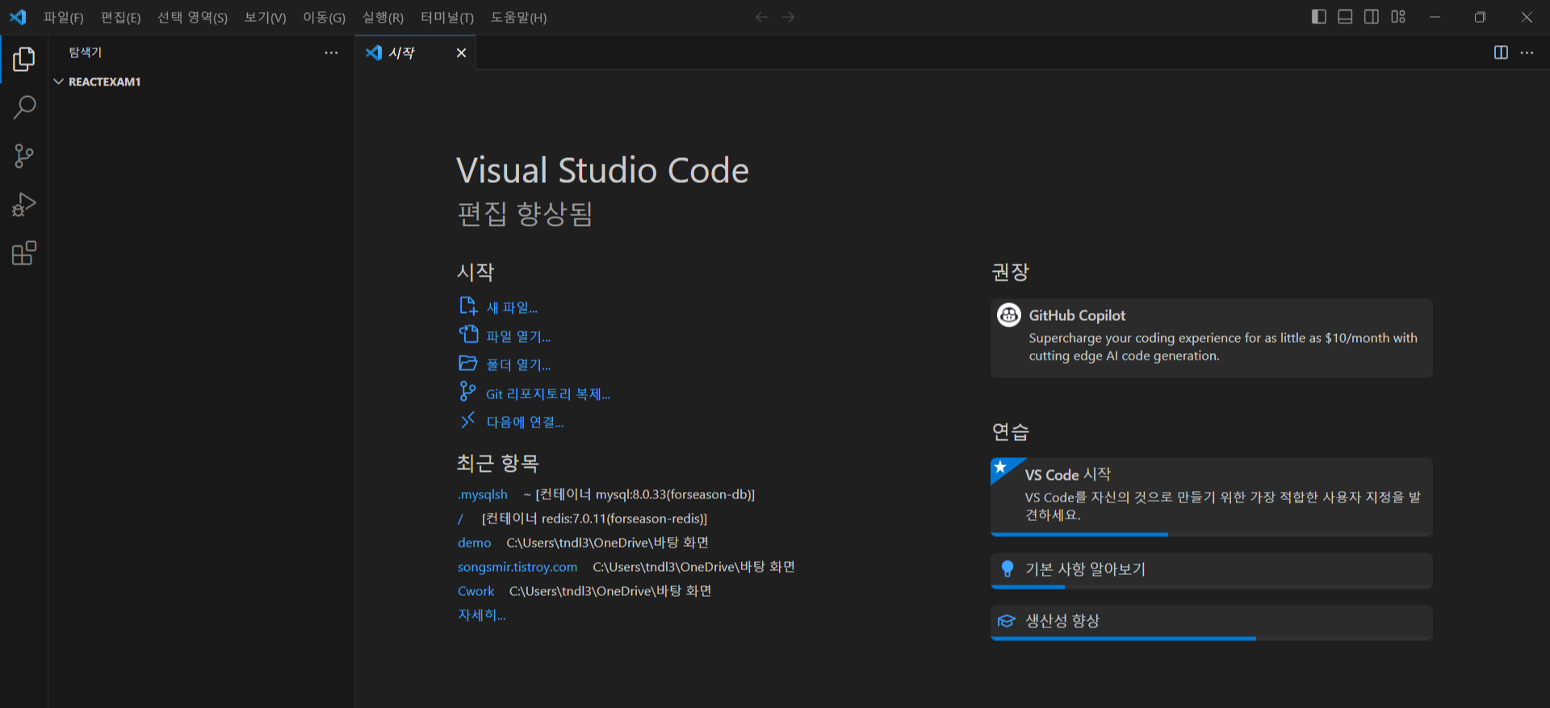Open recent folder Cwork

[476, 591]
